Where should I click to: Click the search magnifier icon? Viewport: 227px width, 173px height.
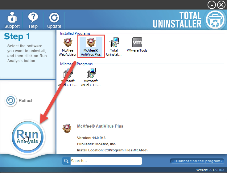[x=66, y=161]
